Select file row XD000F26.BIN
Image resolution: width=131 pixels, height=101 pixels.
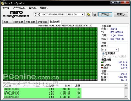42,97
